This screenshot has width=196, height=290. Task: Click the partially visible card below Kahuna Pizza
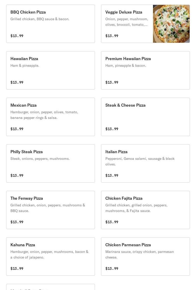coord(50,287)
